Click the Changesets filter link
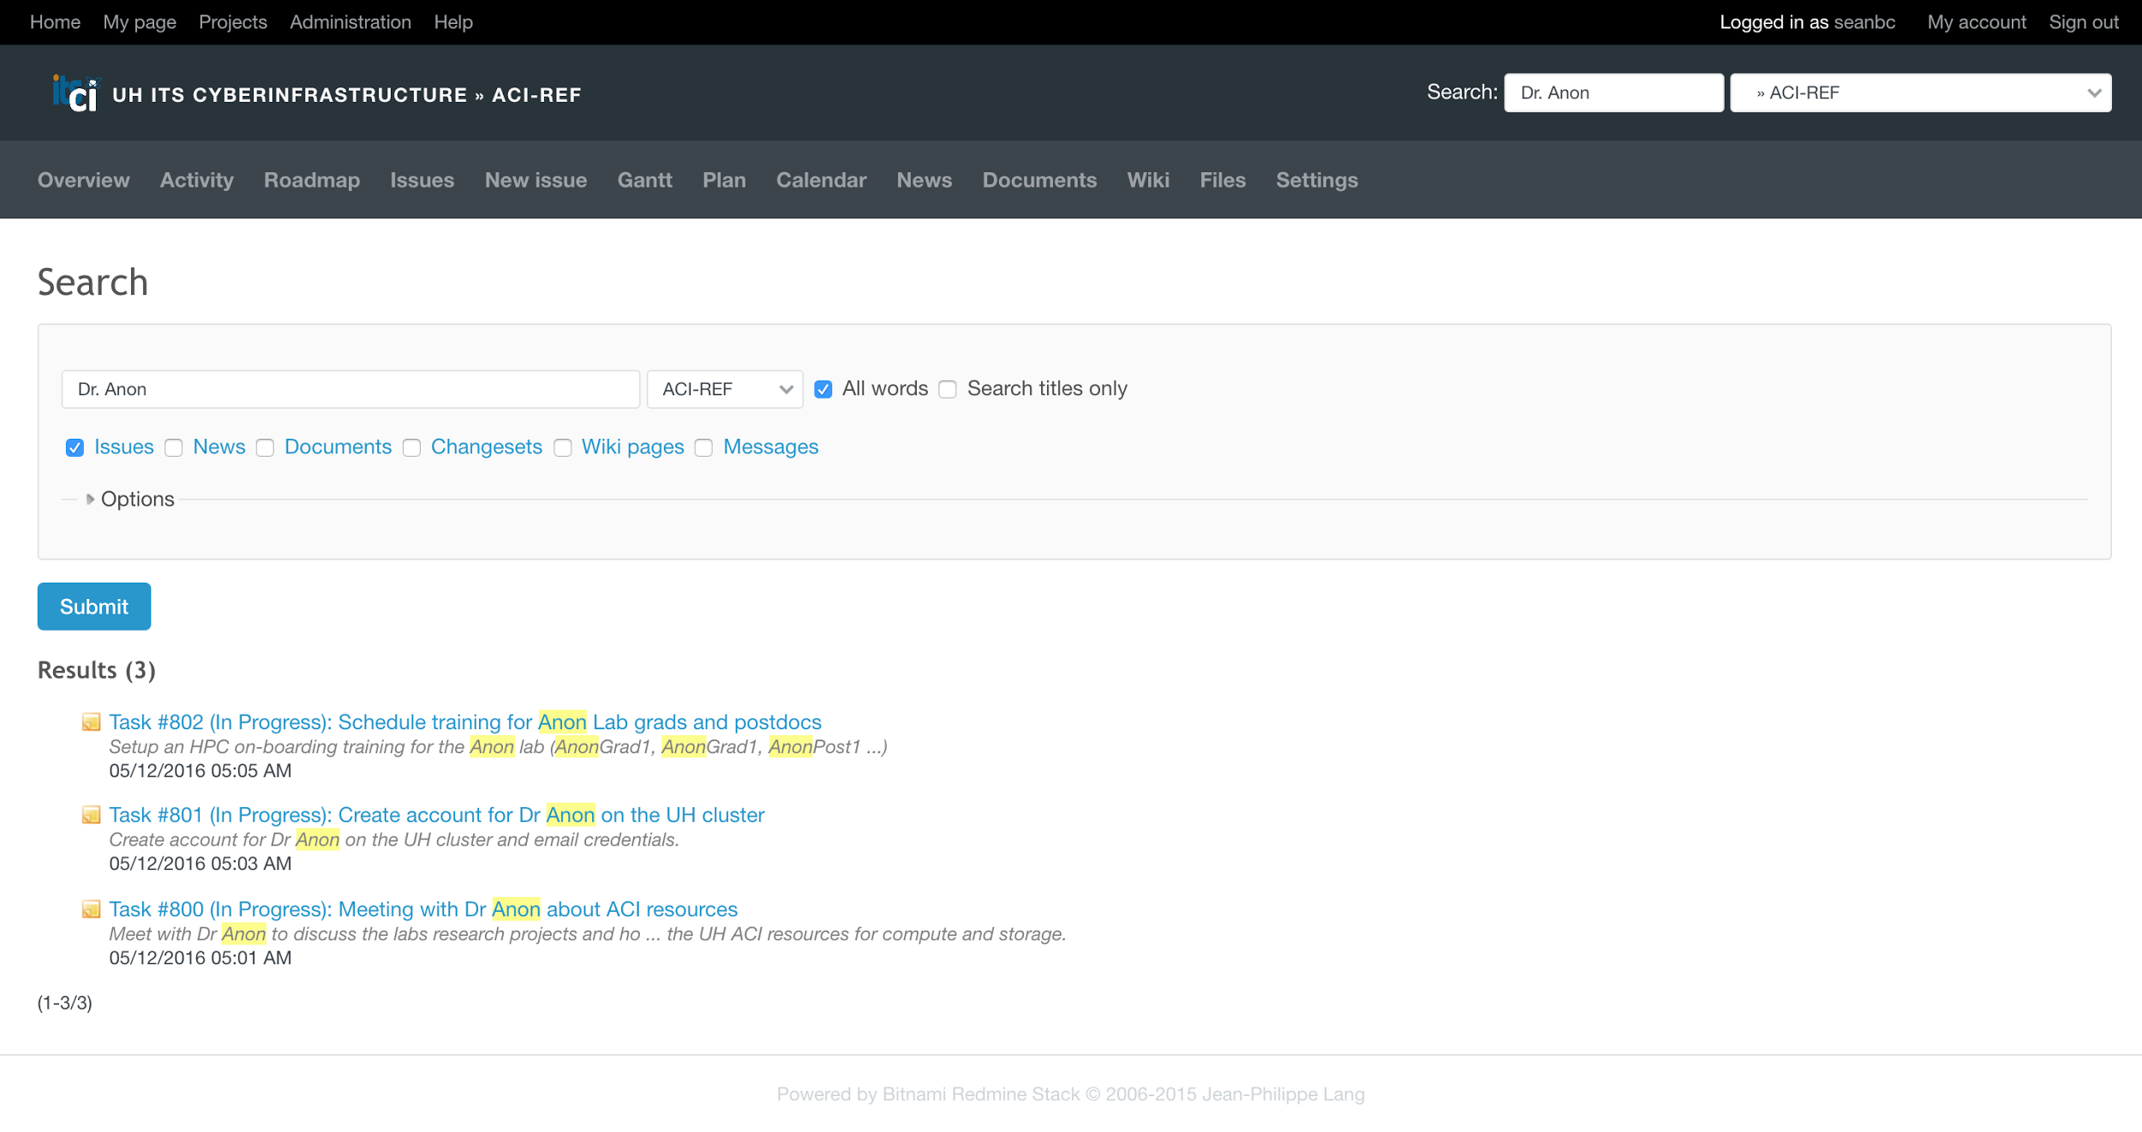This screenshot has width=2142, height=1132. point(487,447)
